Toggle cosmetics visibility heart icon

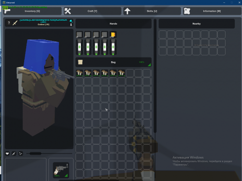[7, 153]
